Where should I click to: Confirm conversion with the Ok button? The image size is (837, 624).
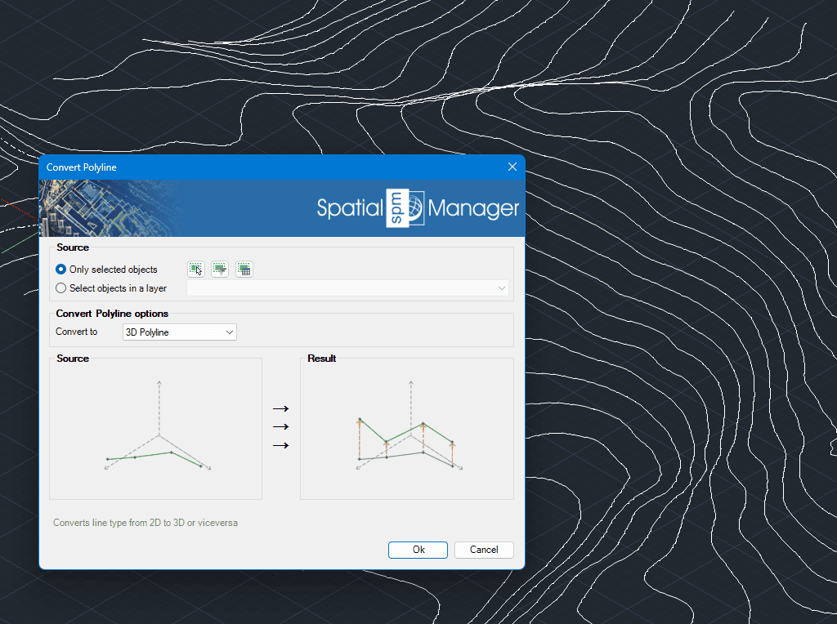pos(418,550)
